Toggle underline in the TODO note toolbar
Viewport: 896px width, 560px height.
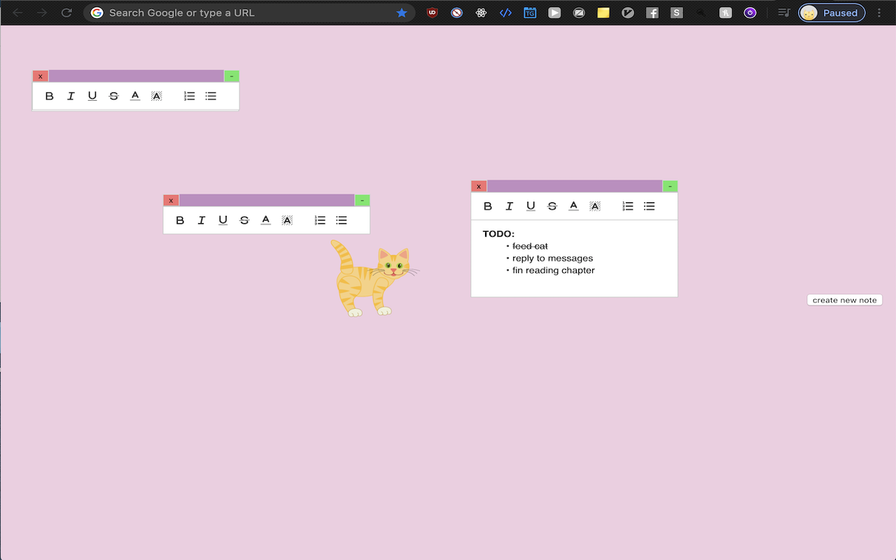[531, 206]
